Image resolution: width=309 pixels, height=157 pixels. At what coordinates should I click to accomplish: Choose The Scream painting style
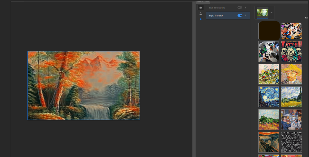(269, 142)
